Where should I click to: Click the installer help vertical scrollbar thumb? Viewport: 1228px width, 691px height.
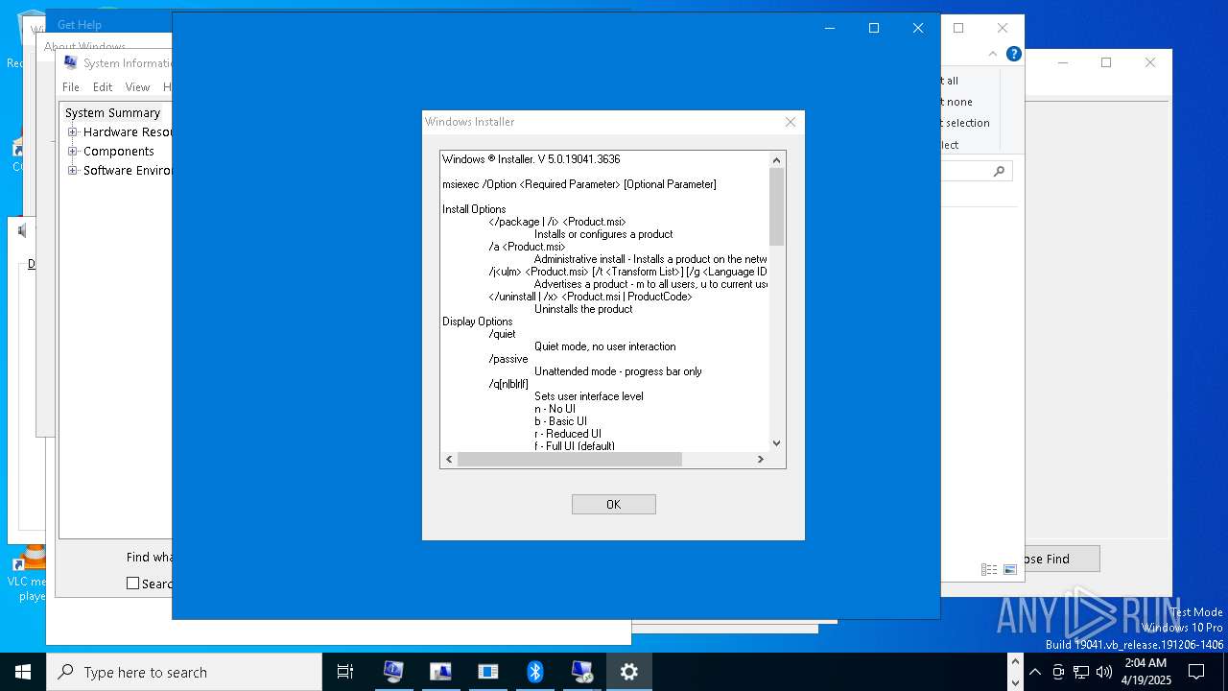pos(777,206)
